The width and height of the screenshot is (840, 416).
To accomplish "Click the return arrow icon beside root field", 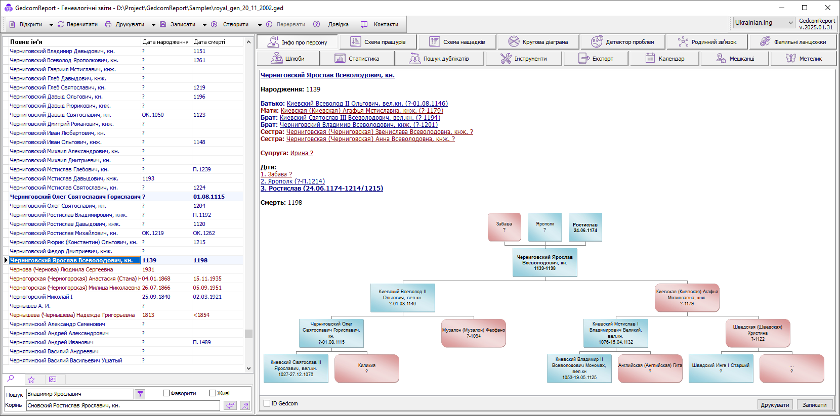I will pos(230,405).
